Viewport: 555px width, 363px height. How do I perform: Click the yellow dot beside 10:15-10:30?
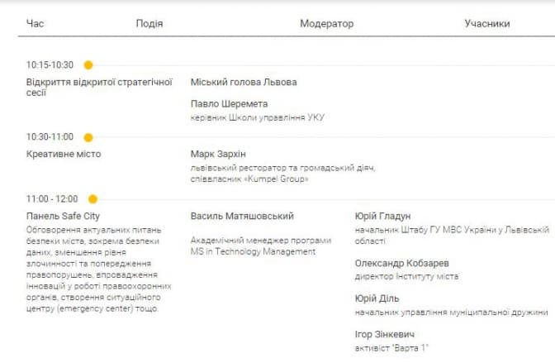point(88,65)
